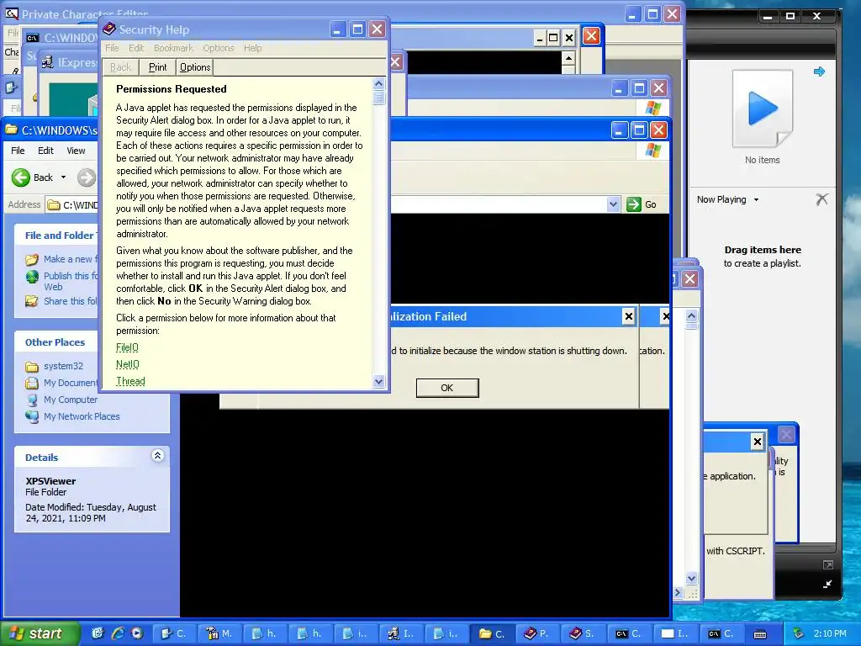Click the Security Help title bar book icon
The height and width of the screenshot is (646, 861).
tap(109, 29)
